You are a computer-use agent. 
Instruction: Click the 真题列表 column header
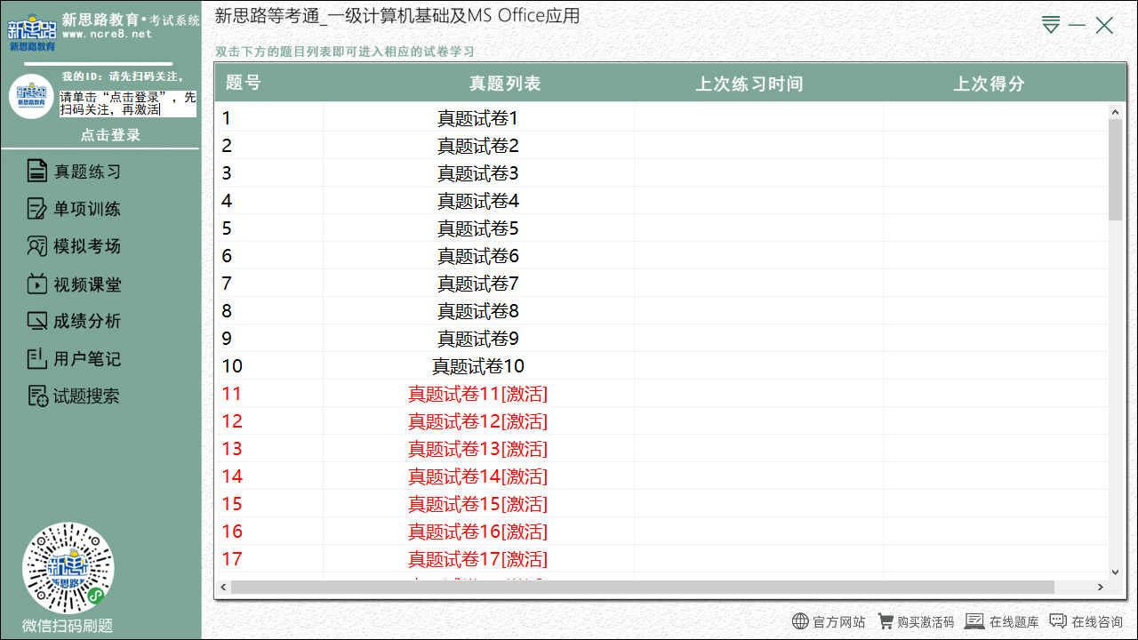pos(505,84)
